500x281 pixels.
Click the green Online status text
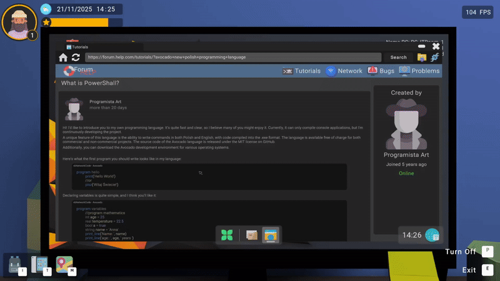click(x=406, y=174)
